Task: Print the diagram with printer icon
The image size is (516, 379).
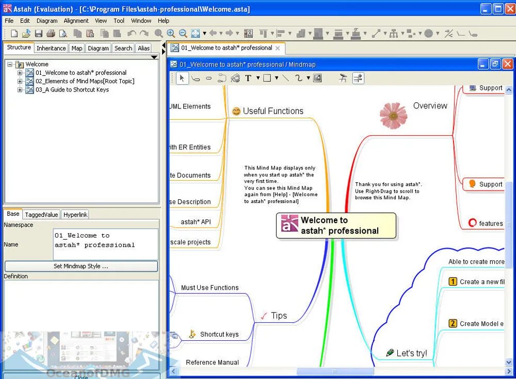Action: coord(51,33)
